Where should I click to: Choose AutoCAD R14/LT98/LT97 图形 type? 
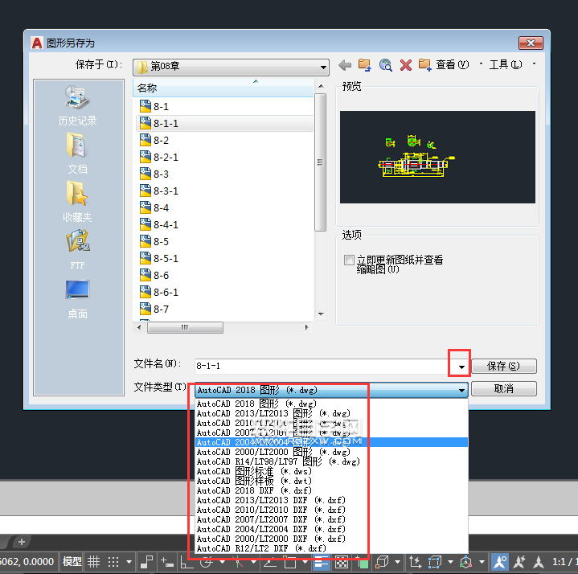click(x=331, y=461)
